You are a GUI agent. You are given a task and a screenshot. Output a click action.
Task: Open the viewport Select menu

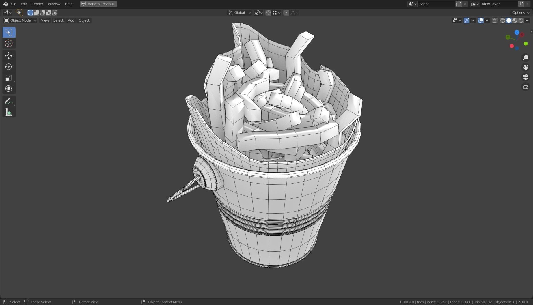pyautogui.click(x=58, y=20)
